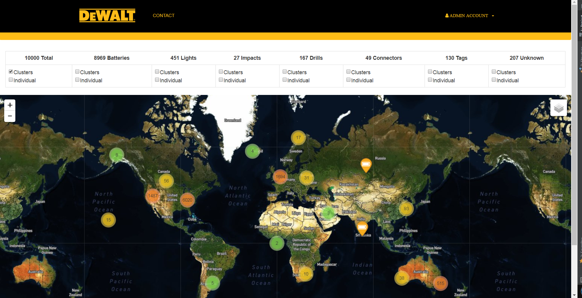
Task: Click the 93 cluster near China
Action: click(x=406, y=209)
